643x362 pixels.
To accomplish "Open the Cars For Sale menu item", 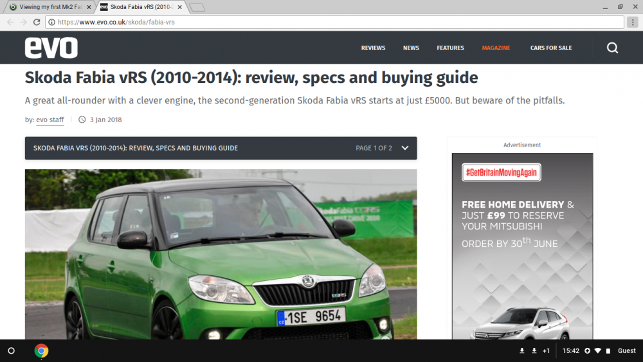I will click(551, 48).
